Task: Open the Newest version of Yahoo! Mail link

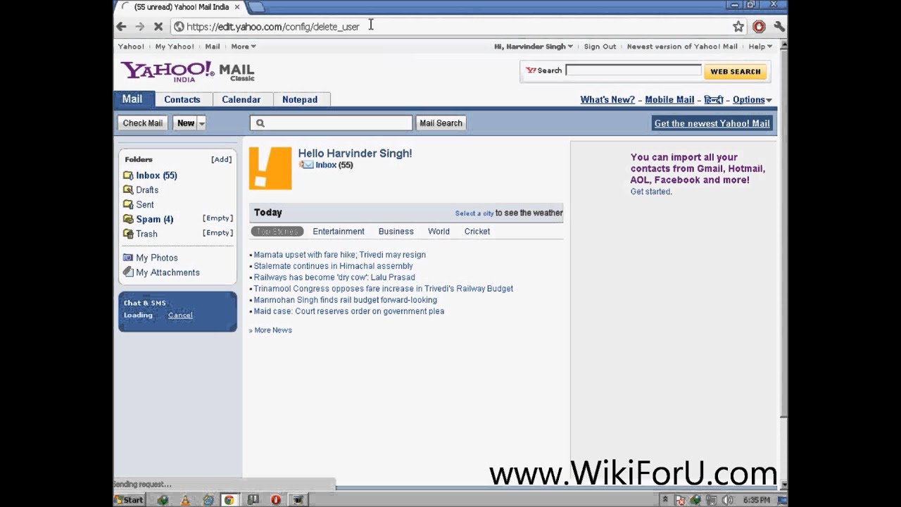Action: (682, 46)
